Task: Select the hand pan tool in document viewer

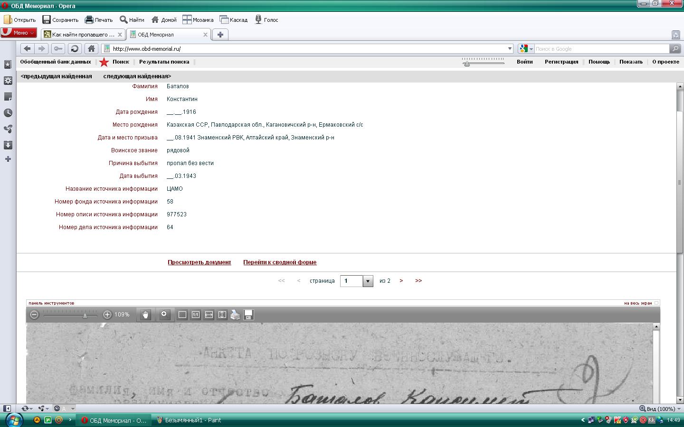Action: point(145,315)
